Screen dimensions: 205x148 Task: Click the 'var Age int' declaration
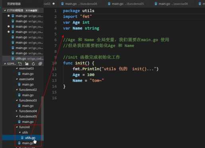pos(76,22)
